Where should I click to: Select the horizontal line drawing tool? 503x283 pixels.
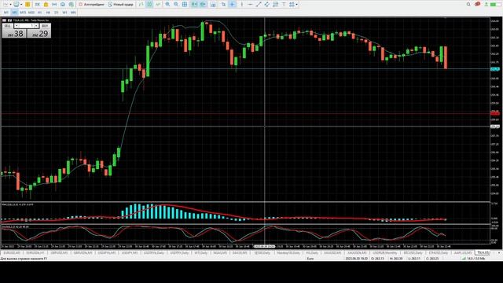[x=250, y=5]
